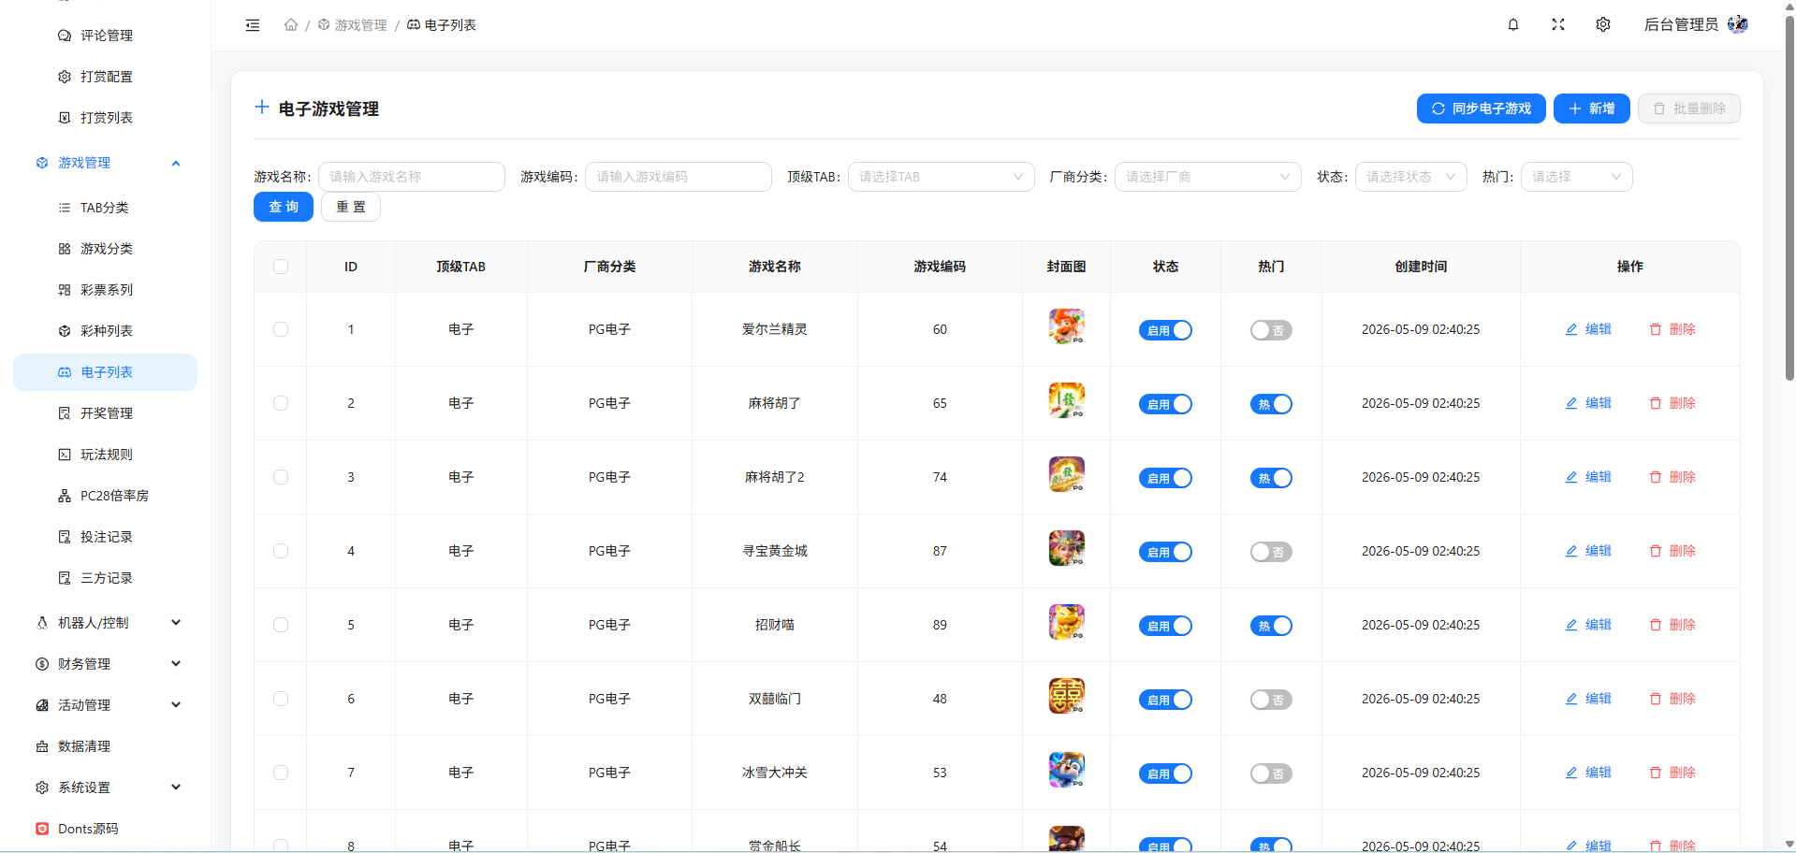Viewport: 1796px width, 853px height.
Task: Open 评论管理 in sidebar
Action: 105,36
